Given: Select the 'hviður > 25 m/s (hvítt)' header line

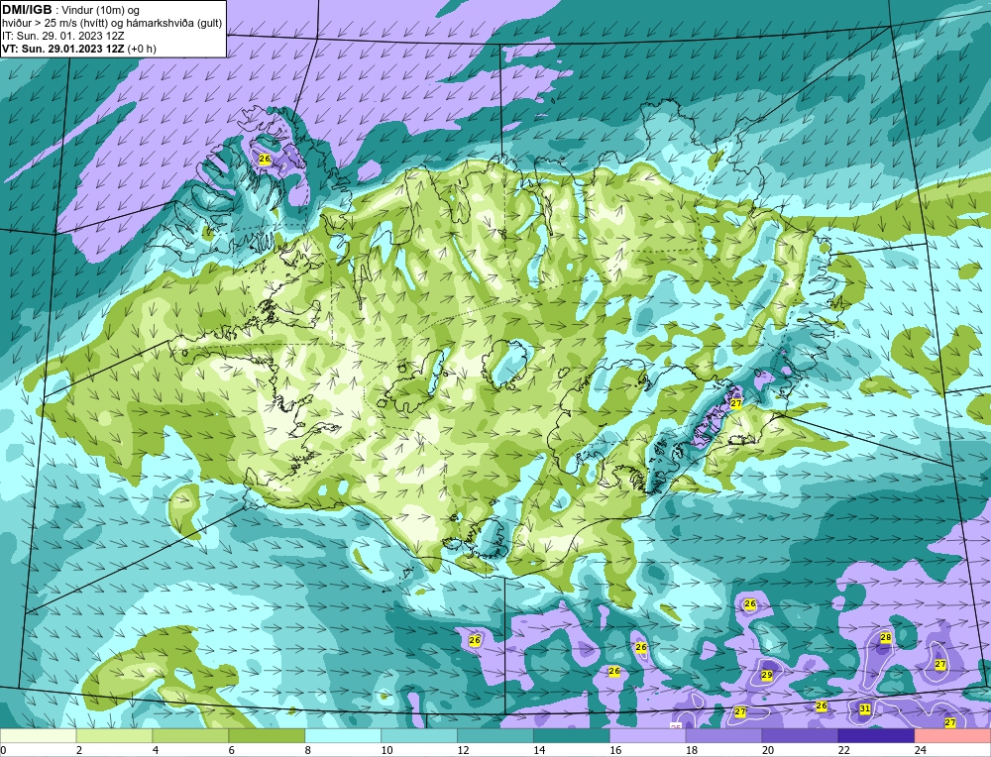Looking at the screenshot, I should click(x=112, y=24).
